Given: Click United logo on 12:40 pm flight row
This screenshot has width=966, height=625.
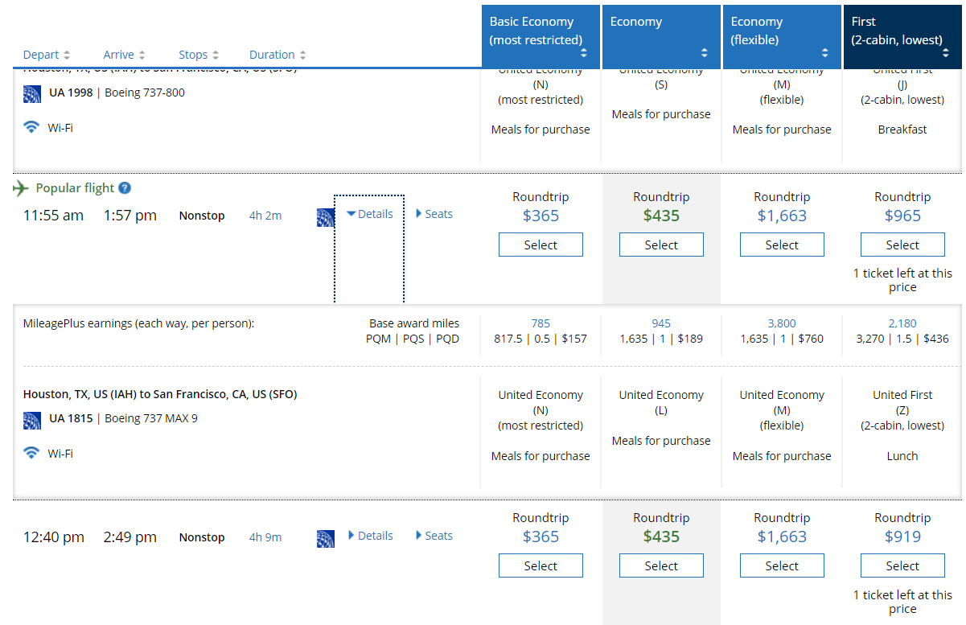Looking at the screenshot, I should (326, 539).
